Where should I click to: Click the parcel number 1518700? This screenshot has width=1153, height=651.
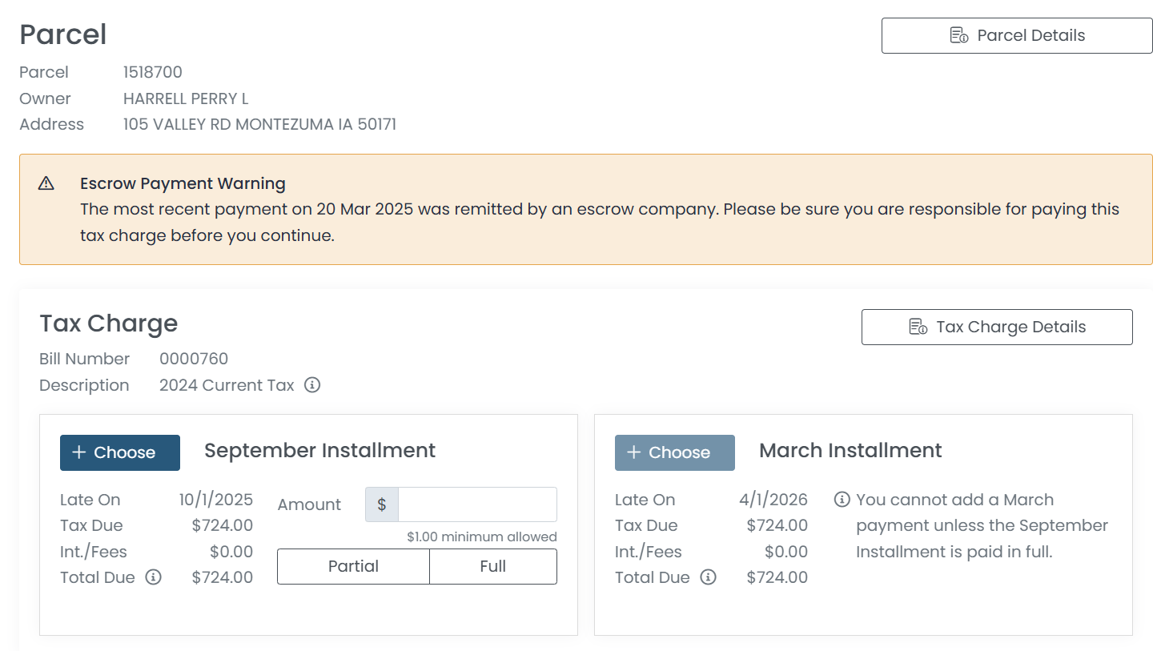click(x=153, y=72)
